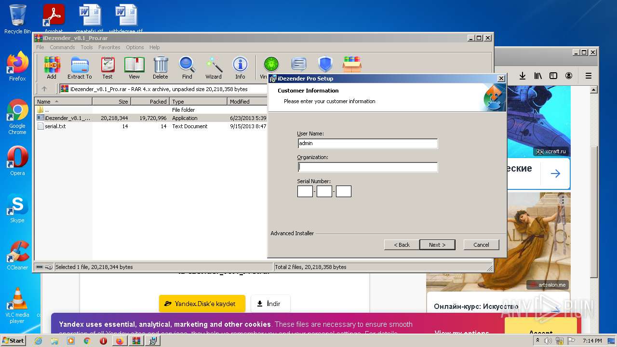This screenshot has width=617, height=347.
Task: Select the parent folder '..' row
Action: [151, 110]
